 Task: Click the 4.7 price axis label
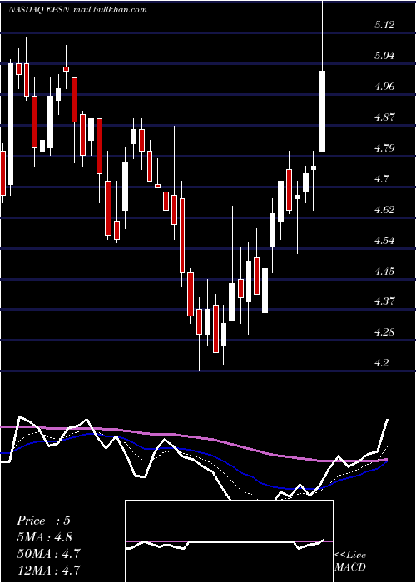(382, 179)
